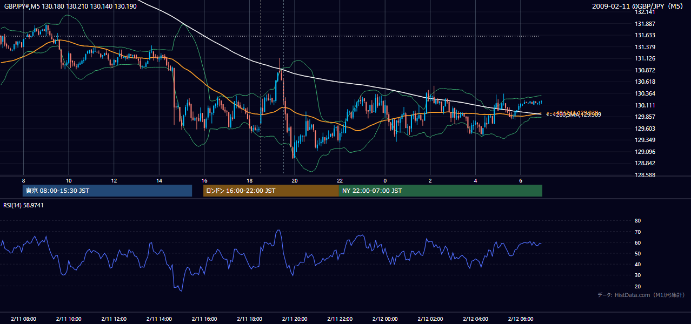The image size is (691, 324).
Task: Click hour label 14 under the price chart
Action: coord(159,180)
